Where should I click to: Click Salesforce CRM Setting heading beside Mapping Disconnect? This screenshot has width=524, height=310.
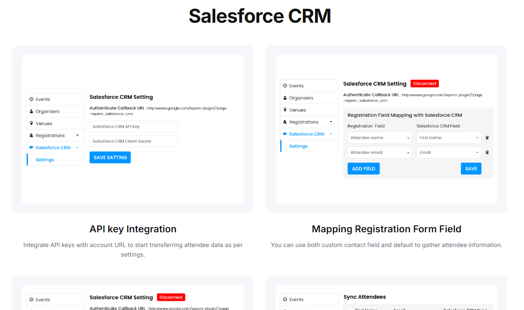[x=375, y=84]
